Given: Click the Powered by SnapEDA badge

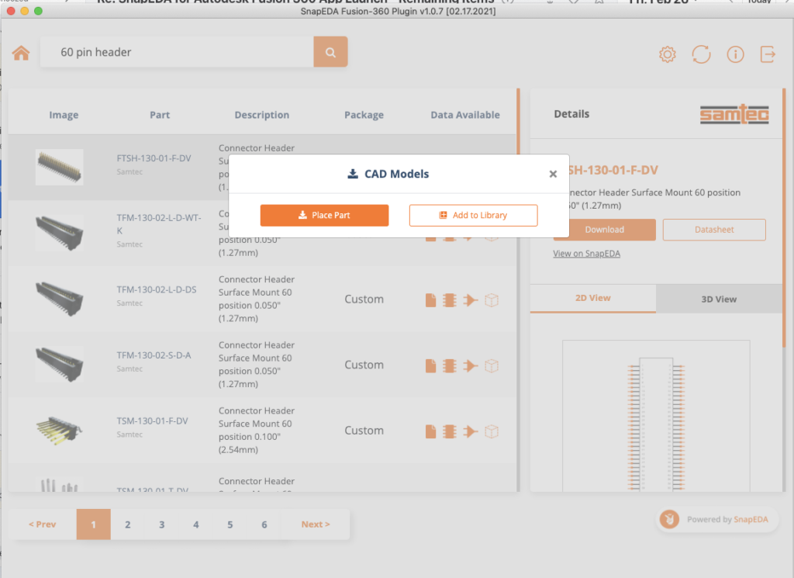Looking at the screenshot, I should point(717,519).
